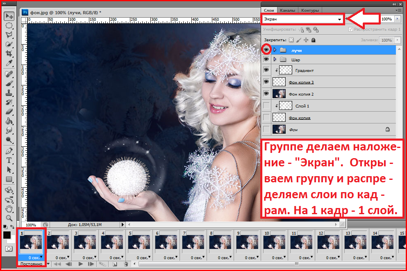This screenshot has height=271, width=407.
Task: Select the Quick Selection tool
Action: click(9, 45)
